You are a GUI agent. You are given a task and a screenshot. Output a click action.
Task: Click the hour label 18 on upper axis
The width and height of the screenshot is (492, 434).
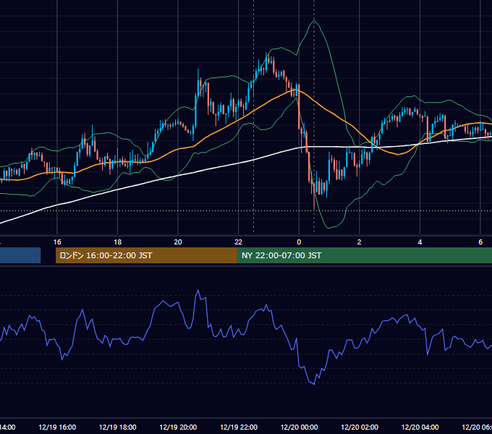[x=118, y=242]
